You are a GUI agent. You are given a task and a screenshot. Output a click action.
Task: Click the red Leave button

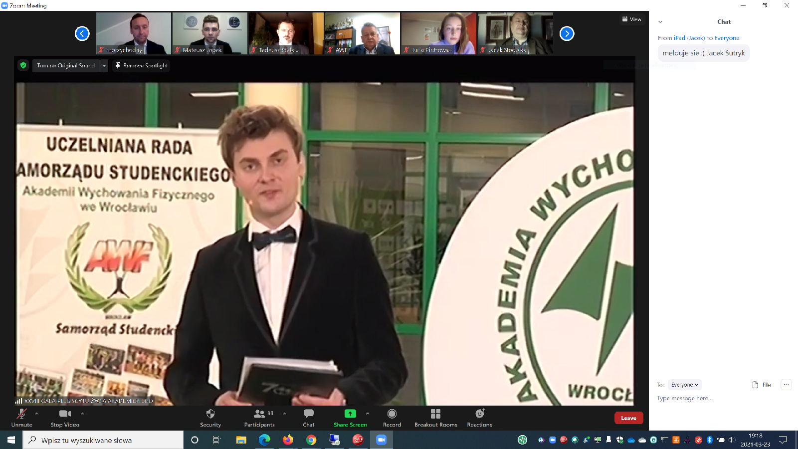click(x=628, y=418)
